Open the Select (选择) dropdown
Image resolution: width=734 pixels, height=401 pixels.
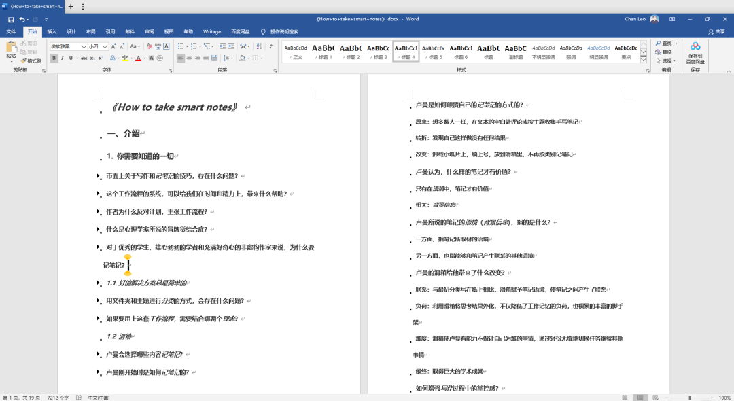665,60
